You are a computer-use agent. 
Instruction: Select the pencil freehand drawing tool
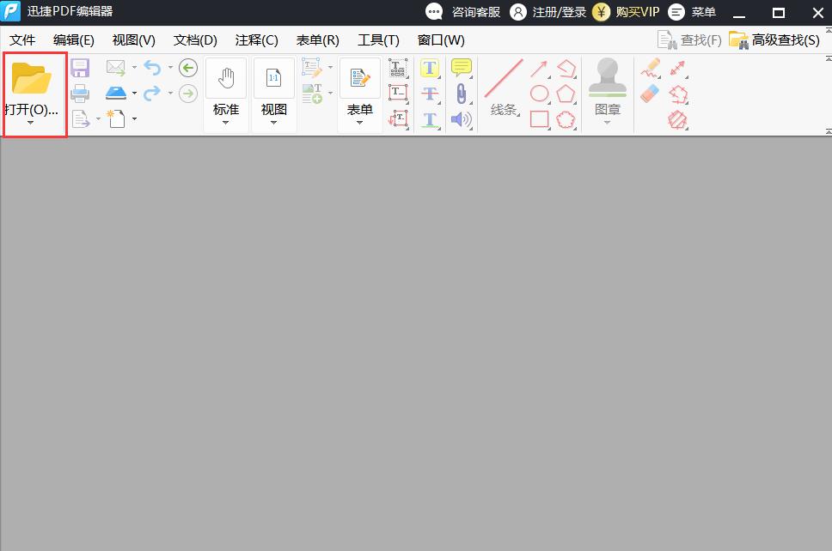[x=651, y=68]
